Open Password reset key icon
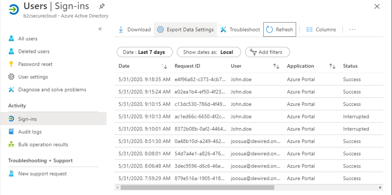 click(x=11, y=64)
